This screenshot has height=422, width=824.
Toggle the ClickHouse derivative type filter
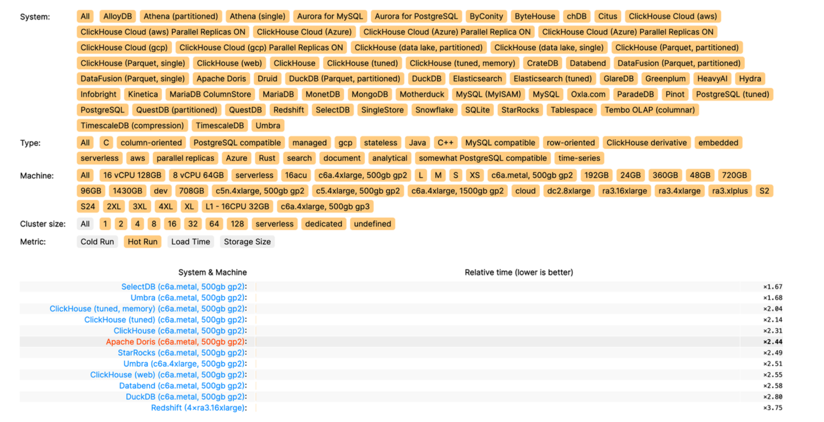(646, 142)
